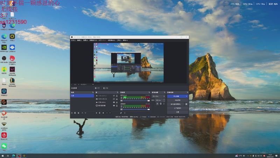The width and height of the screenshot is (280, 158).
Task: Toggle visibility of Video Capture Device source
Action: coord(114,99)
